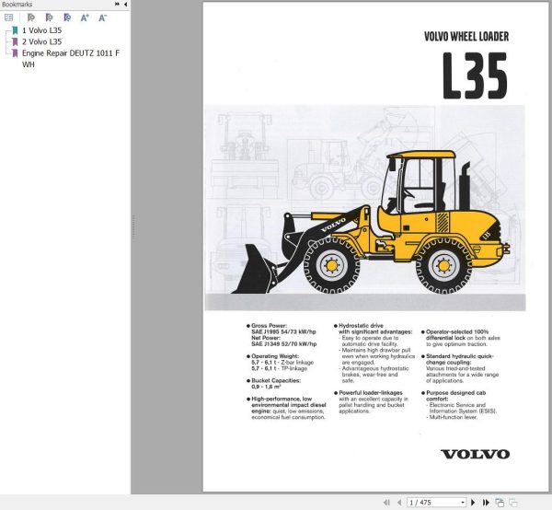
Task: Open bookmark '1 Volvo L35'
Action: click(x=42, y=30)
